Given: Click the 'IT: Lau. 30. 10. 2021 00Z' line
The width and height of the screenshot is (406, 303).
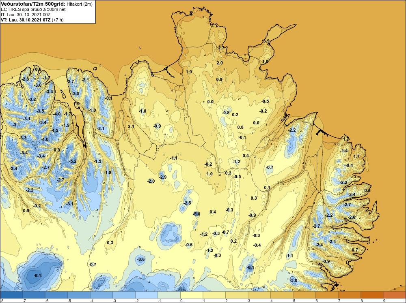Looking at the screenshot, I should point(26,15).
